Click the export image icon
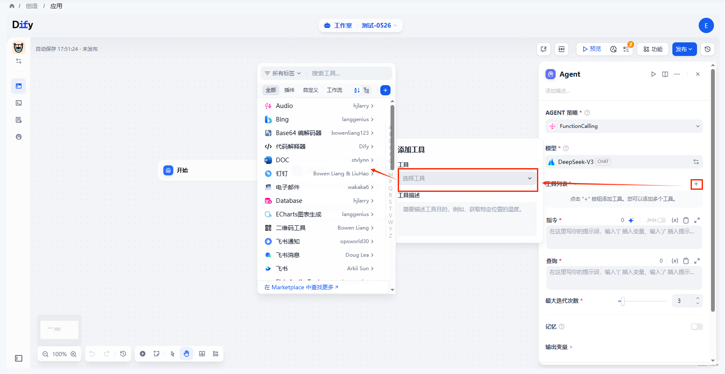The width and height of the screenshot is (725, 374). pyautogui.click(x=202, y=354)
